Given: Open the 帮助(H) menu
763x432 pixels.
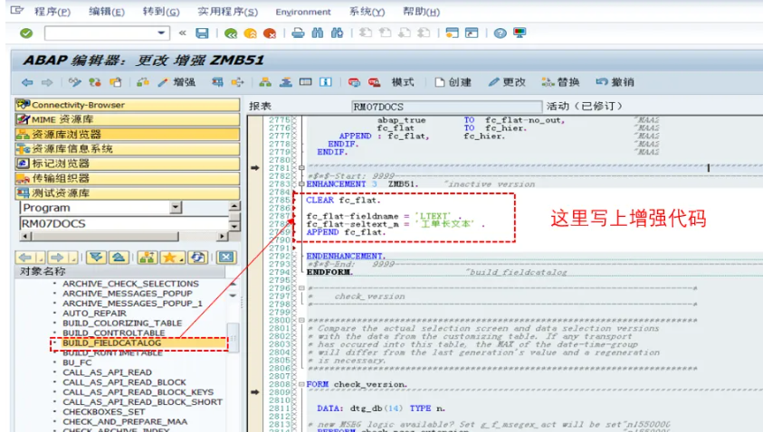Looking at the screenshot, I should pos(422,11).
